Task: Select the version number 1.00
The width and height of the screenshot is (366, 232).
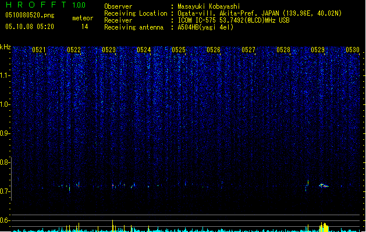Action: coord(79,5)
